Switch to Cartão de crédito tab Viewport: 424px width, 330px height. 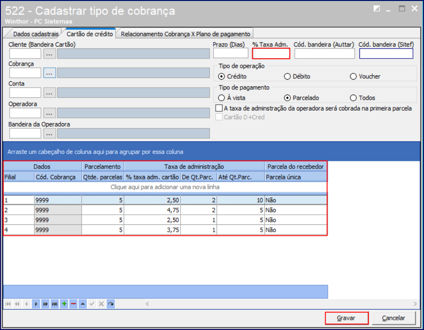pyautogui.click(x=90, y=34)
